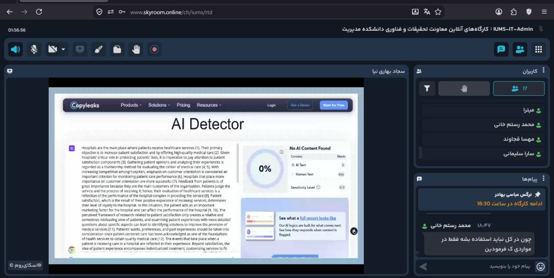Screen dimensions: 554x278
Task: Click the purple icon beside analyzed text
Action: tap(72, 148)
